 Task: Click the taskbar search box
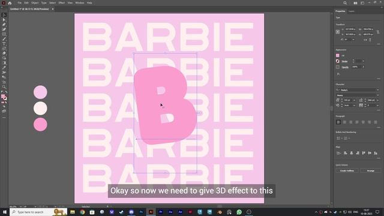coord(38,212)
